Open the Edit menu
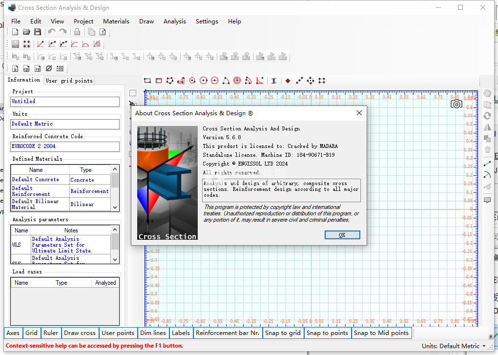 tap(36, 21)
